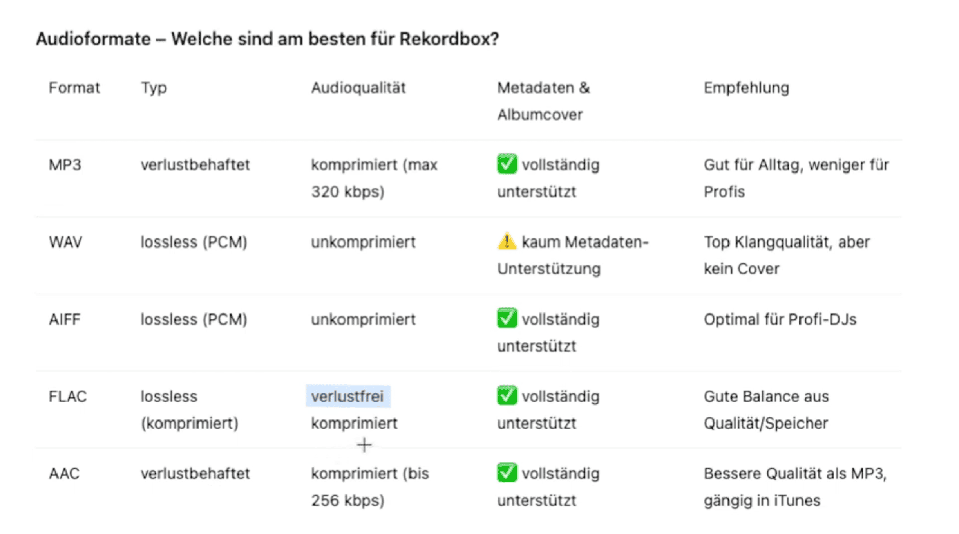Click the "Top Klangqualität, aber kein Cover" text

coord(786,255)
